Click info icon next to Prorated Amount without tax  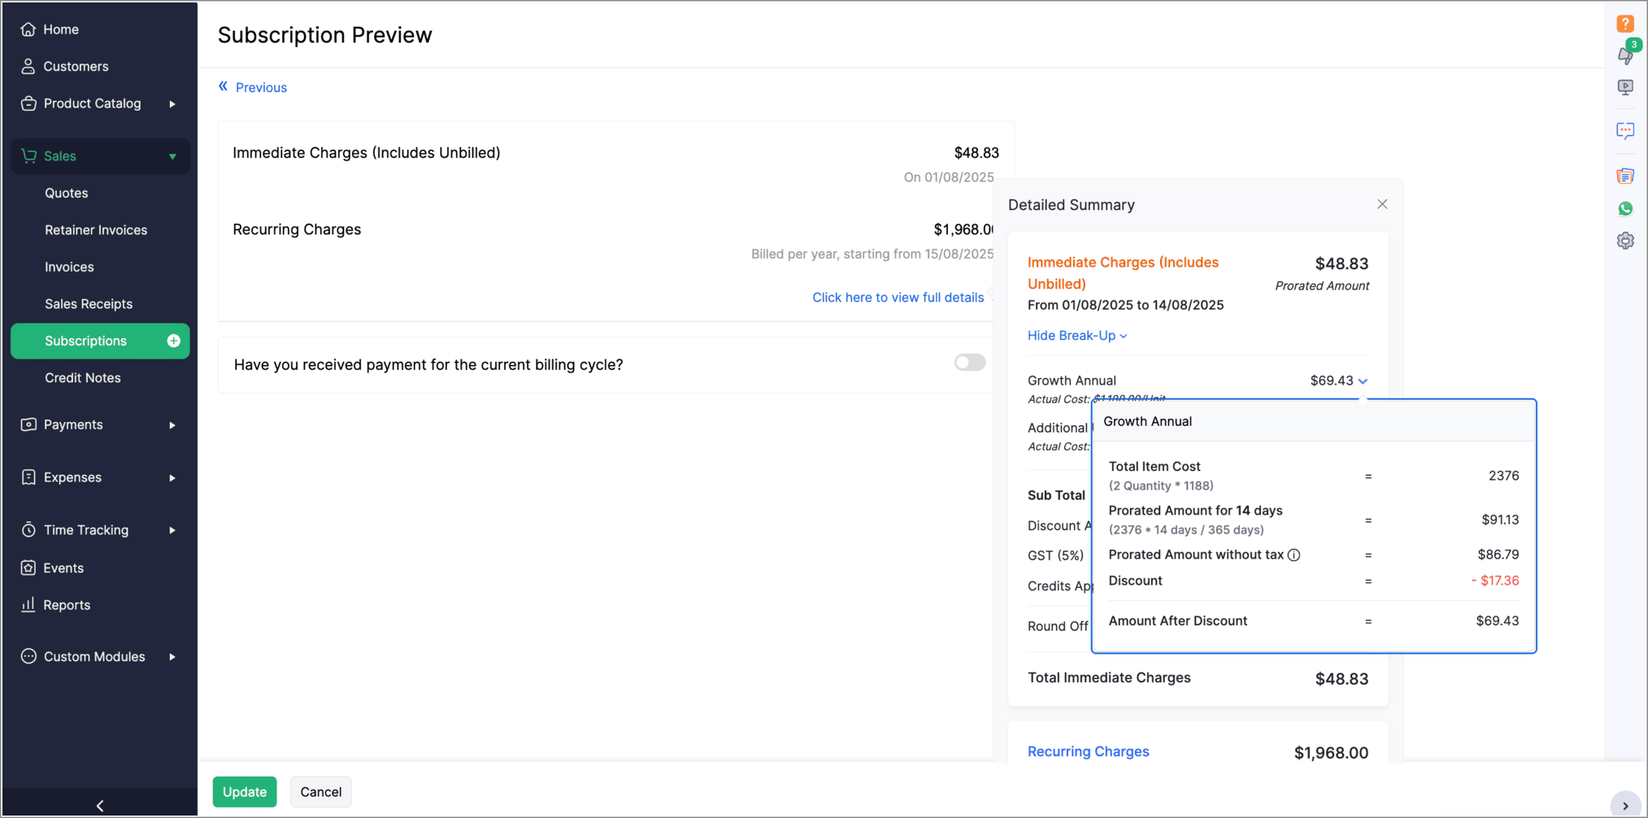1294,555
